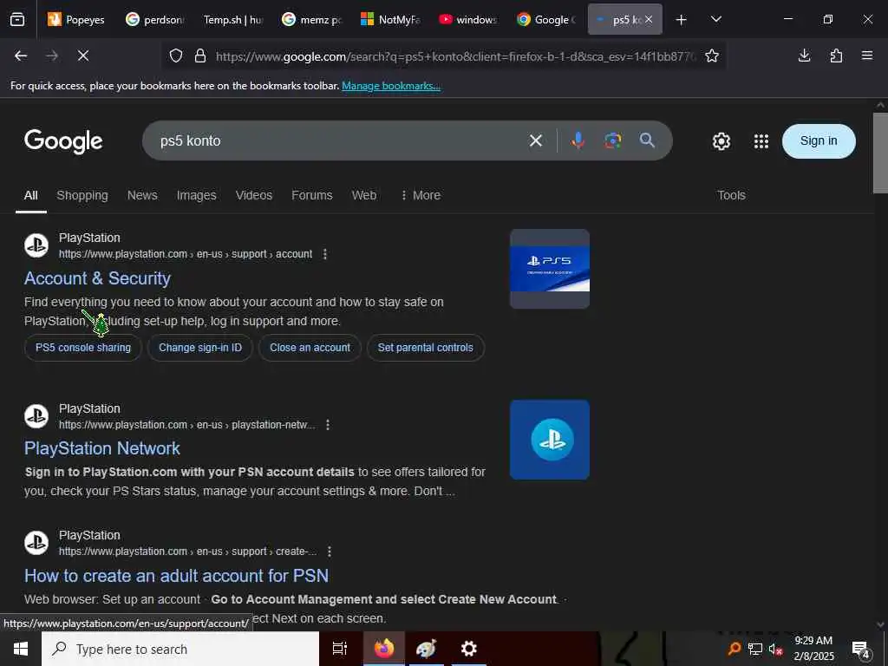Expand More search filters

[x=421, y=195]
